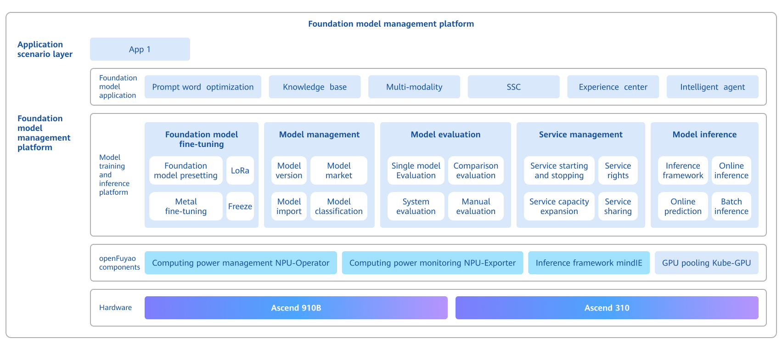Select the Prompt word optimization block
The height and width of the screenshot is (350, 782).
pos(203,87)
